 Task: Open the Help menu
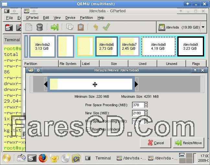point(101,18)
